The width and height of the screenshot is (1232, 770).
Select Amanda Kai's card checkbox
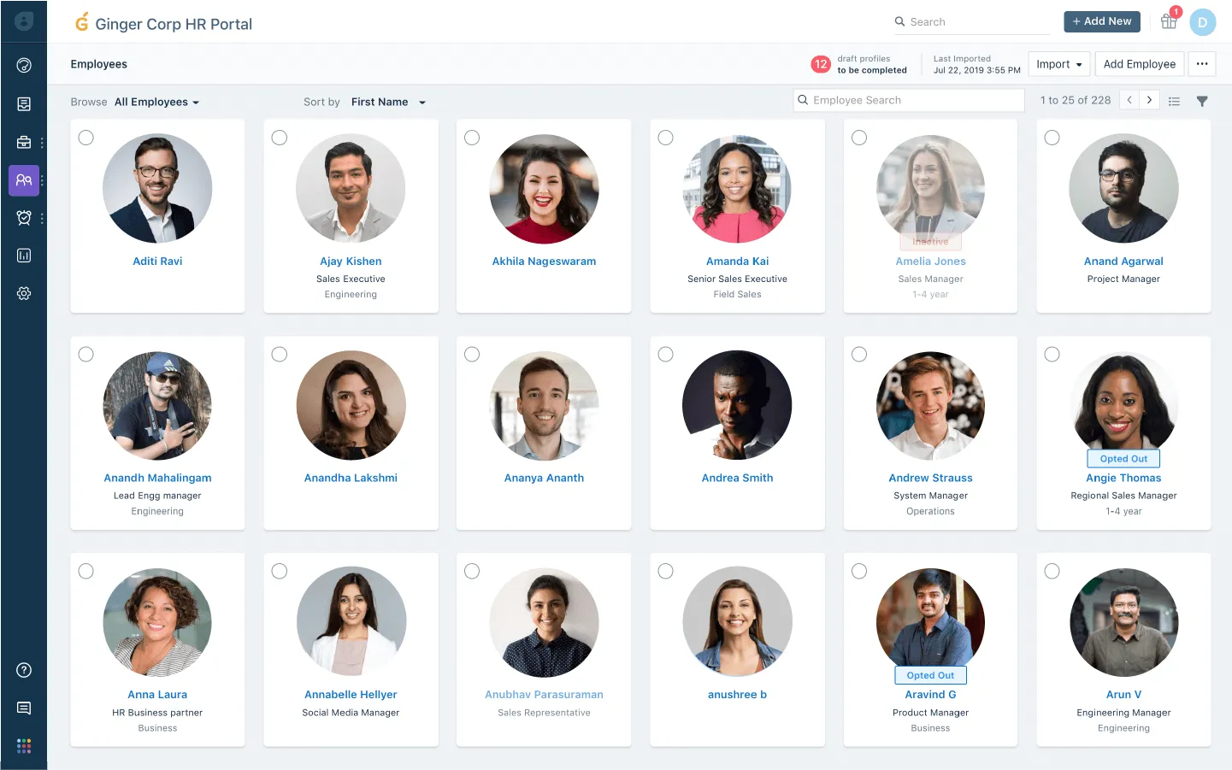click(666, 138)
